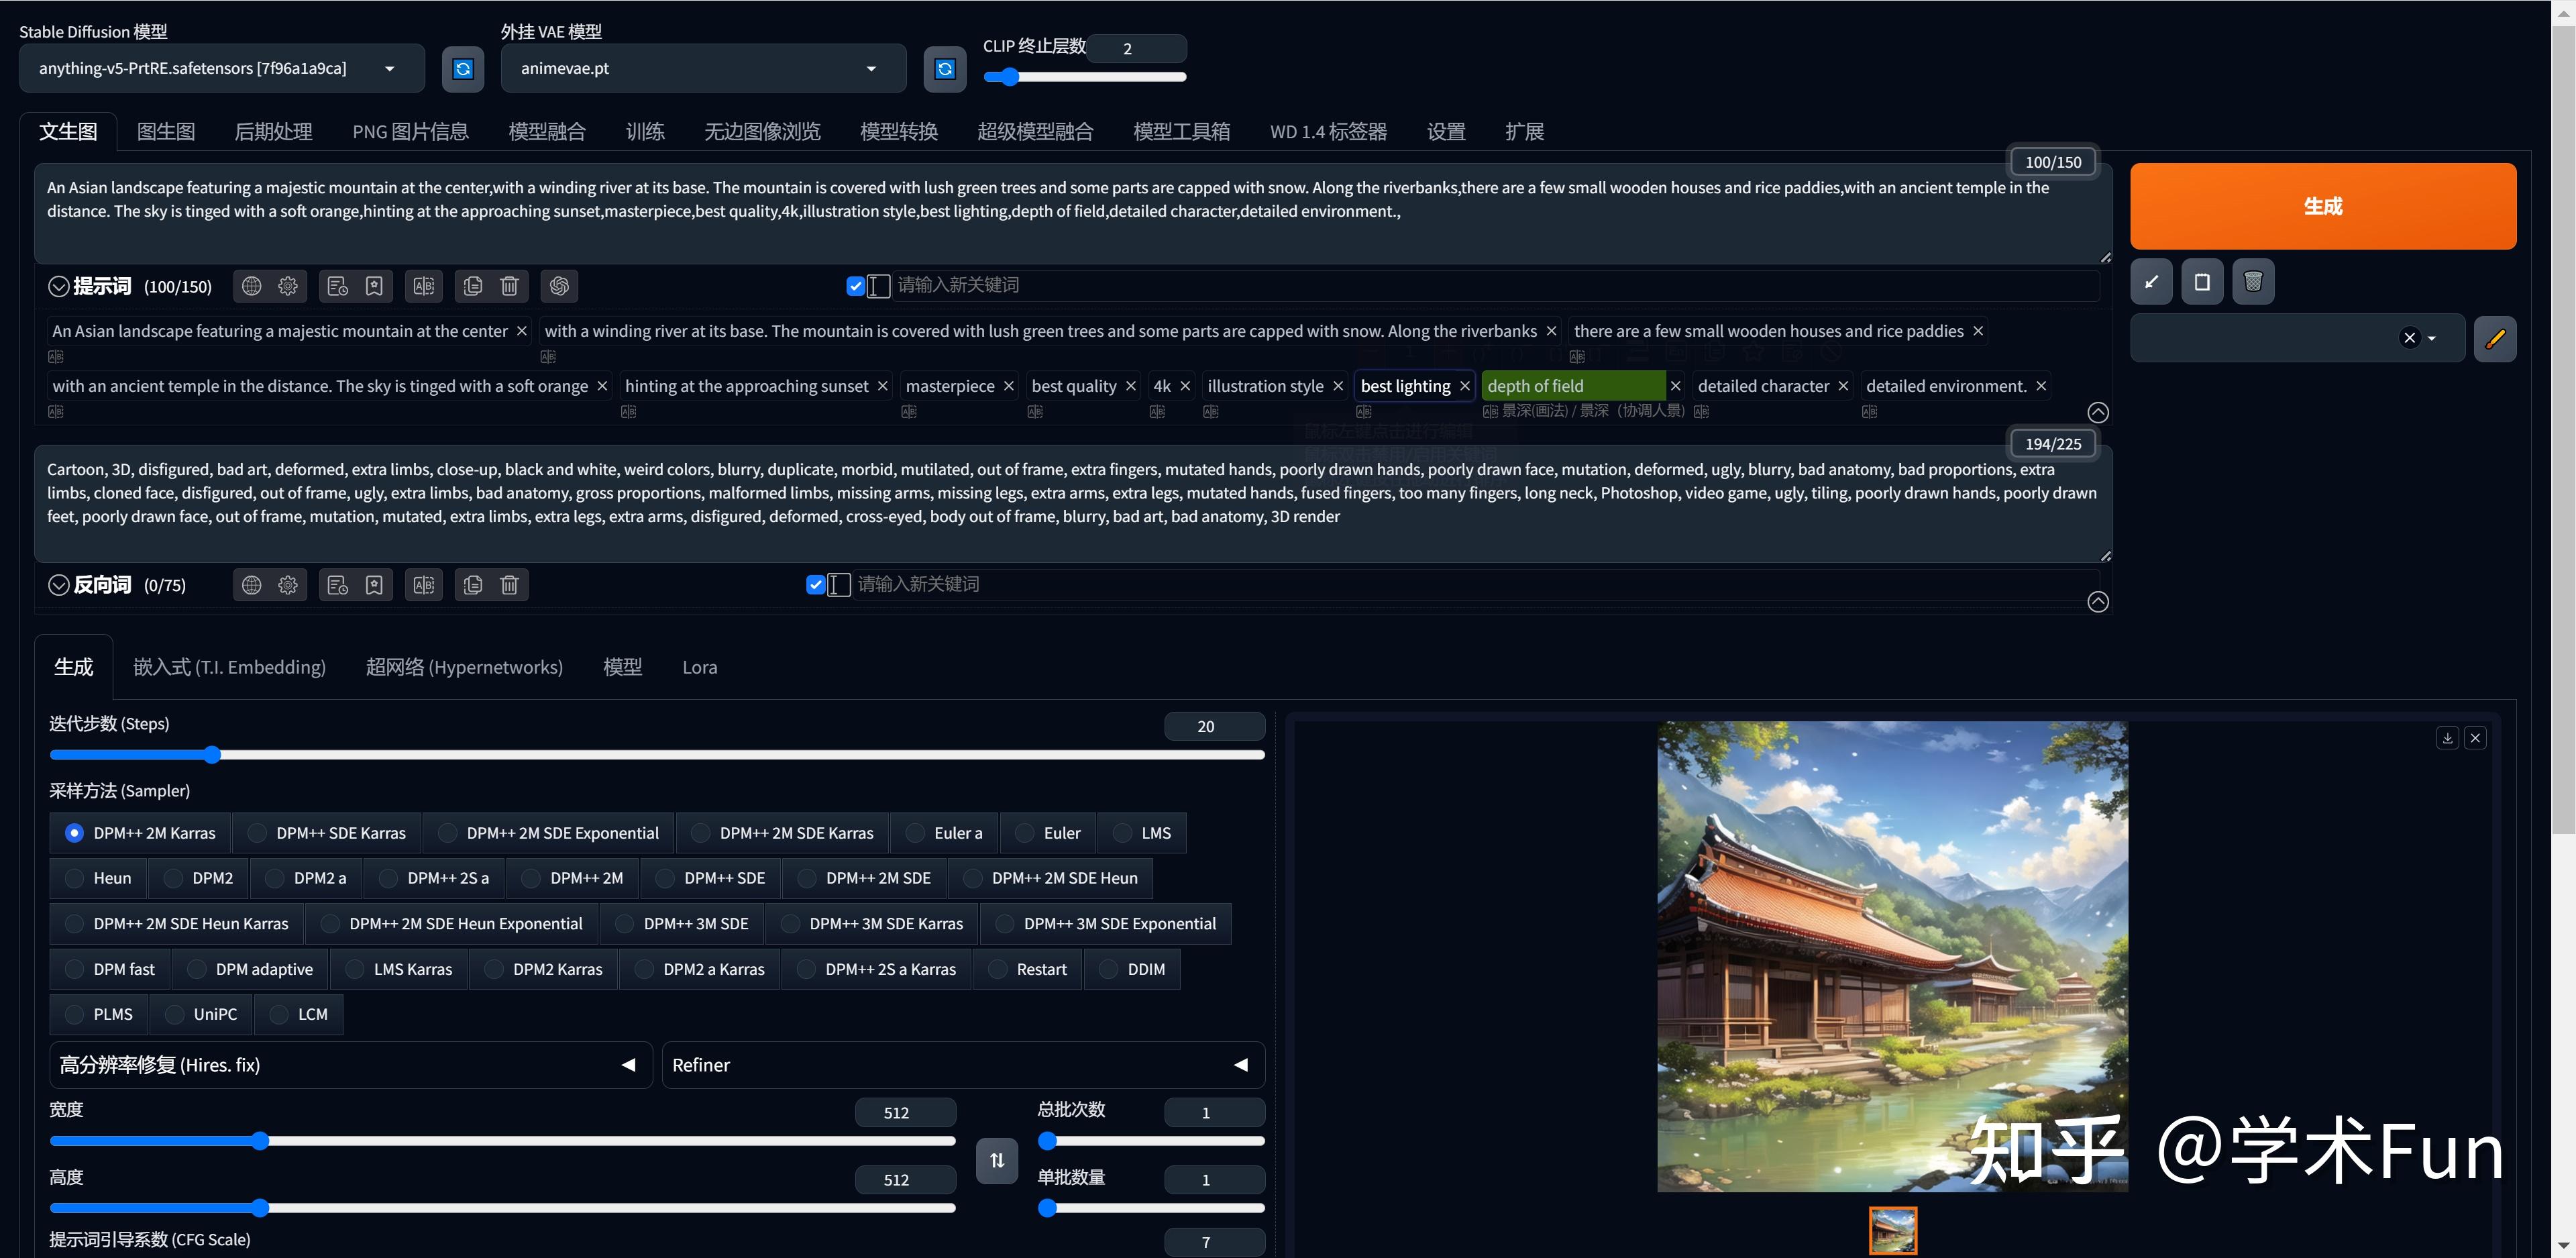Click the trash icon in the 反向词 toolbar
2576x1258 pixels.
[x=509, y=585]
